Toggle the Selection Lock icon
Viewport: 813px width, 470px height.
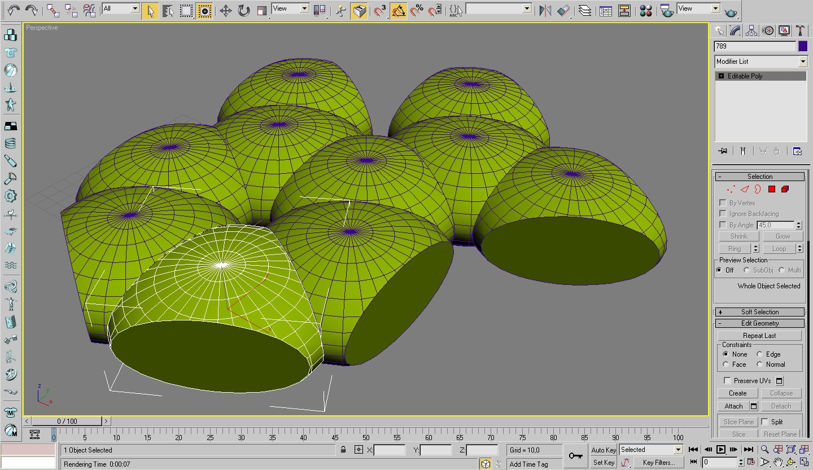(343, 450)
